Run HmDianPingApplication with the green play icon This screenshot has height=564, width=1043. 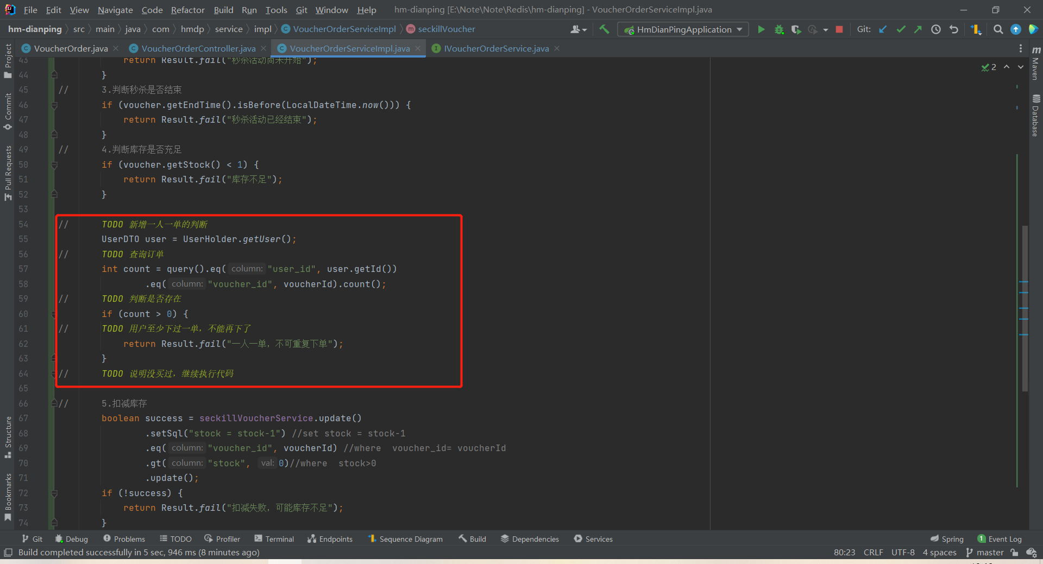[x=761, y=29]
